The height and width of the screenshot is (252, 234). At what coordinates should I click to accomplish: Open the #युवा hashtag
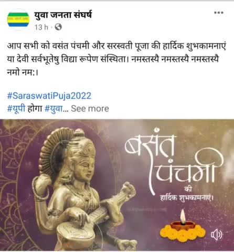click(x=54, y=109)
